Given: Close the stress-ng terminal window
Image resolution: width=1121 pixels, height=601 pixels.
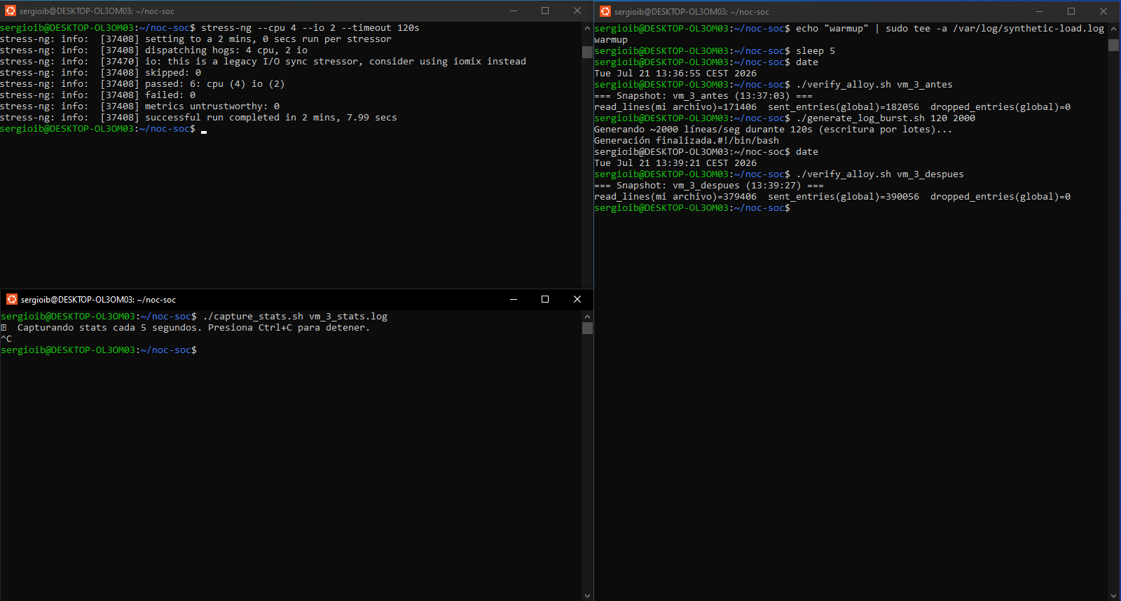Looking at the screenshot, I should coord(577,11).
